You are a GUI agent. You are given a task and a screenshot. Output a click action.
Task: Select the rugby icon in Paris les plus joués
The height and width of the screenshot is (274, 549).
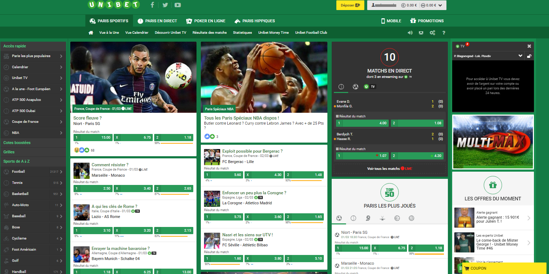[x=368, y=218]
